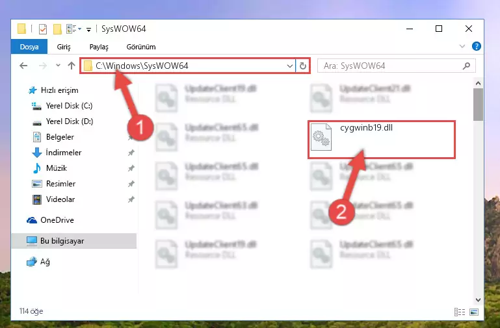
Task: Click the Properties quick access icon
Action: coord(43,29)
